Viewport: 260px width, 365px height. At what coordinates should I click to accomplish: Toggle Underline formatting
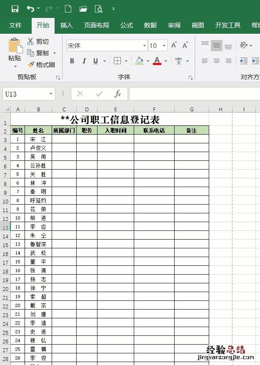(95, 61)
